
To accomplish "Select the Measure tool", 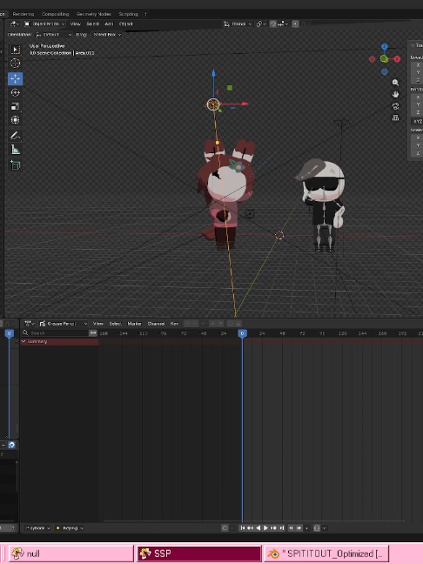I will click(15, 150).
